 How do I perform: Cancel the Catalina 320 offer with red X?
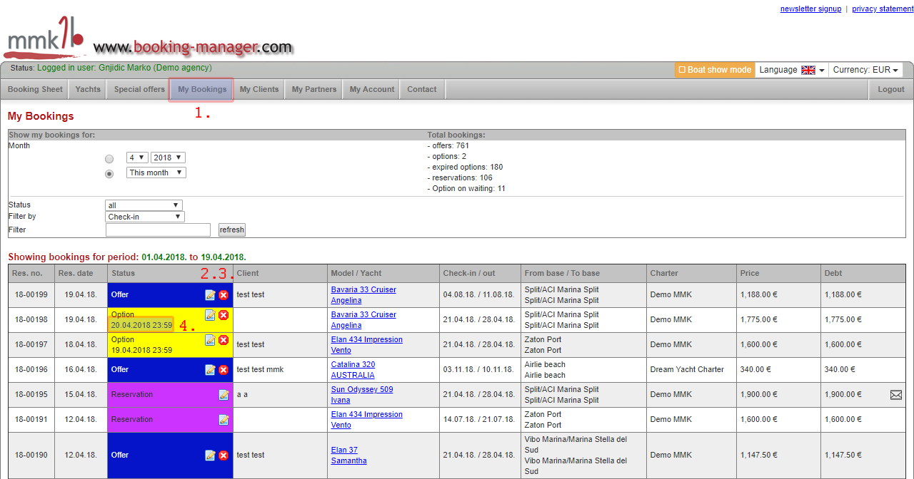coord(222,369)
